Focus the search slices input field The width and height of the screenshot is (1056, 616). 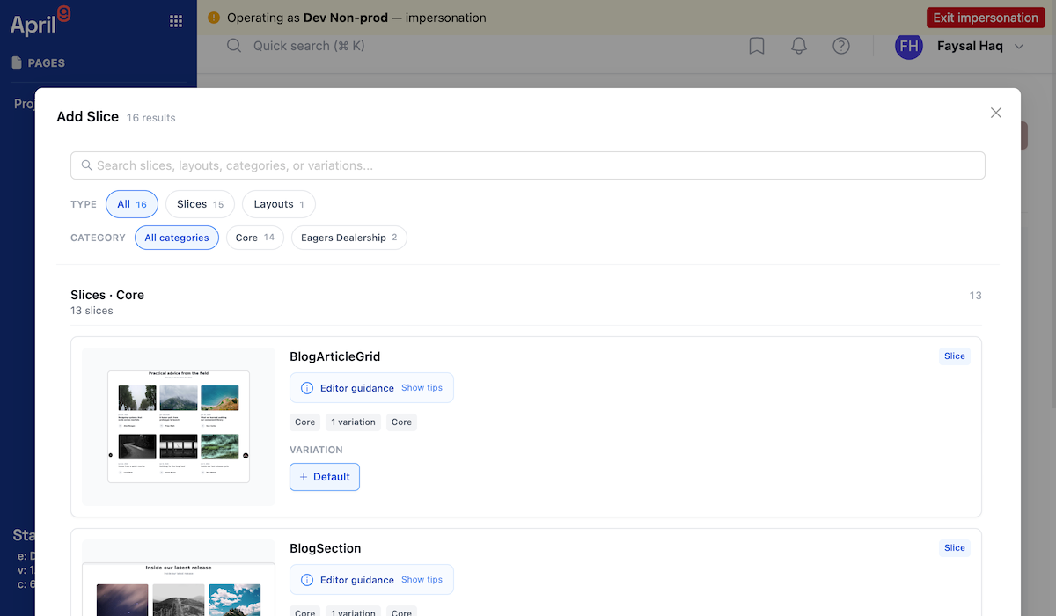(x=528, y=165)
